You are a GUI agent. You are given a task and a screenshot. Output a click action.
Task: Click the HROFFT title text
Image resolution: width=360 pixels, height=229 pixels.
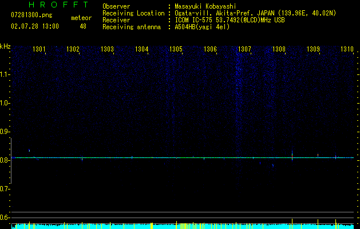tap(58, 5)
